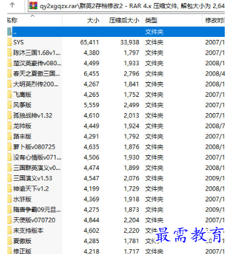
Task: Select the 龙帅版 folder name
Action: 22,126
